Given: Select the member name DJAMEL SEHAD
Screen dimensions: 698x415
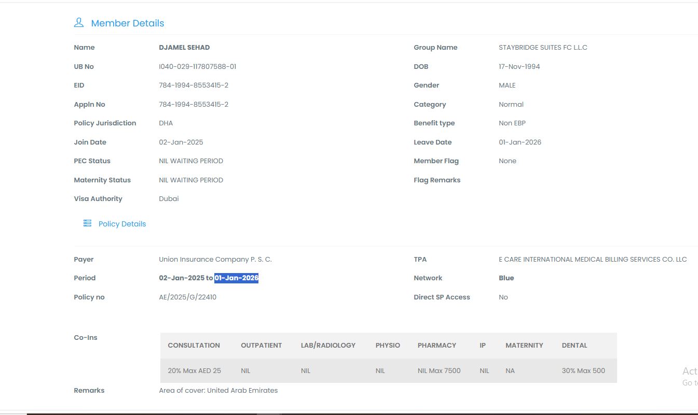Looking at the screenshot, I should 184,48.
